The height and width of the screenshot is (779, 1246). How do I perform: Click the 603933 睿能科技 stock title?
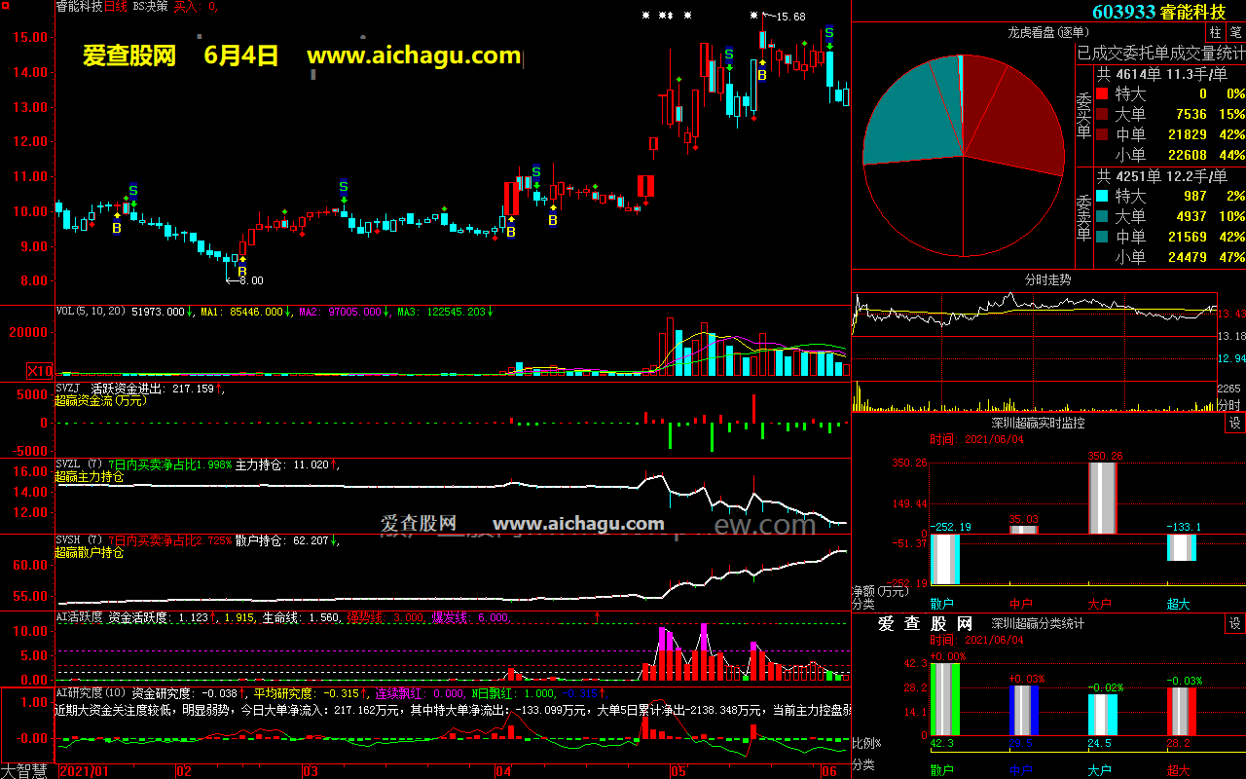pyautogui.click(x=1158, y=12)
